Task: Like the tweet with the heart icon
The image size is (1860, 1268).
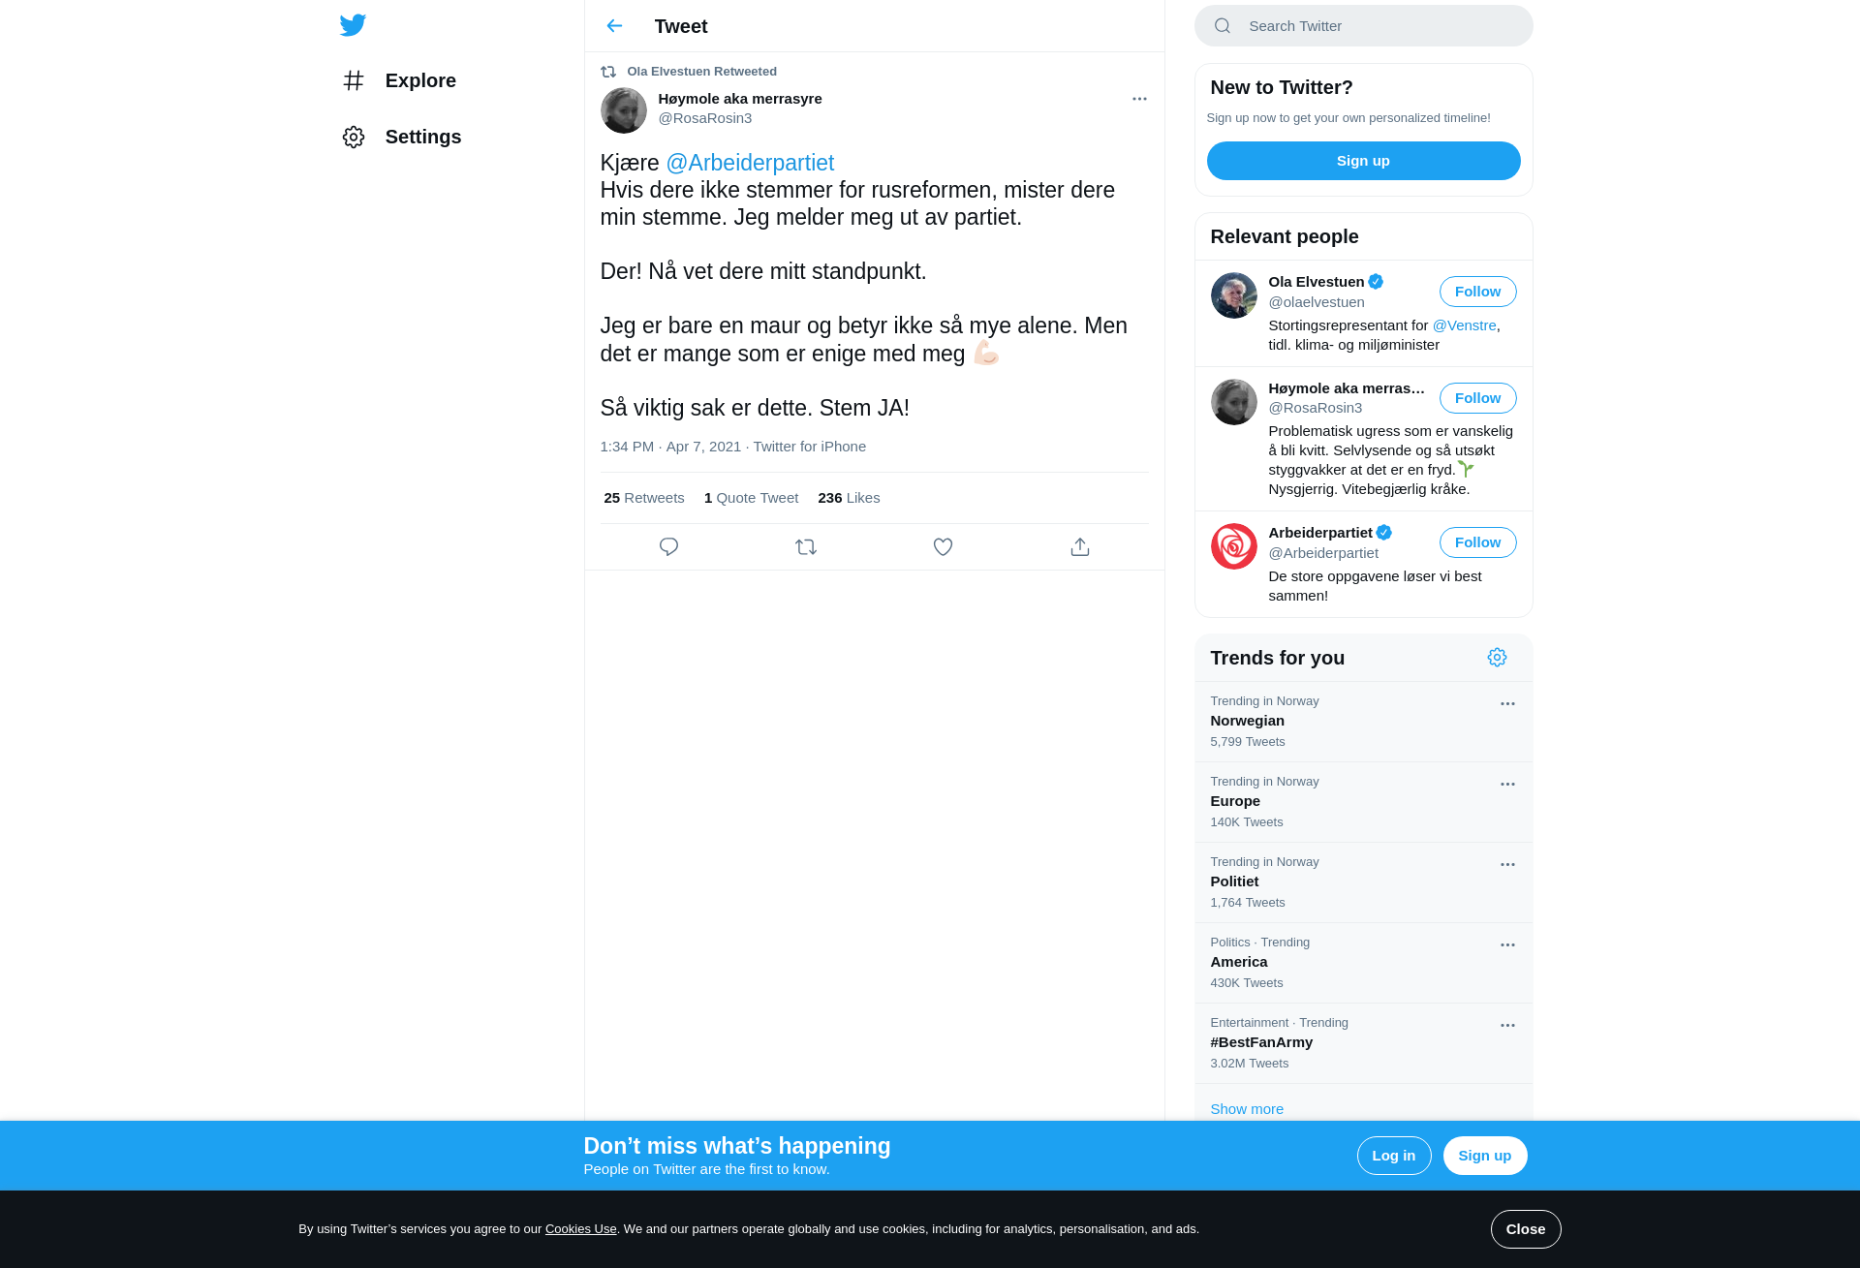Action: [x=943, y=547]
